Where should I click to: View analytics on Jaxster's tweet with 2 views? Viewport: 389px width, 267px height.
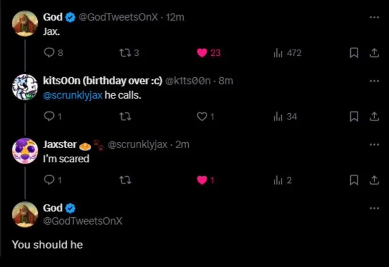point(283,180)
